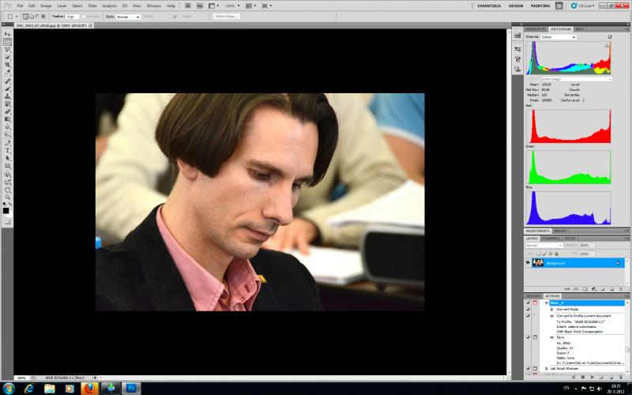The width and height of the screenshot is (632, 395).
Task: Select the Rectangle shape tool
Action: [7, 166]
